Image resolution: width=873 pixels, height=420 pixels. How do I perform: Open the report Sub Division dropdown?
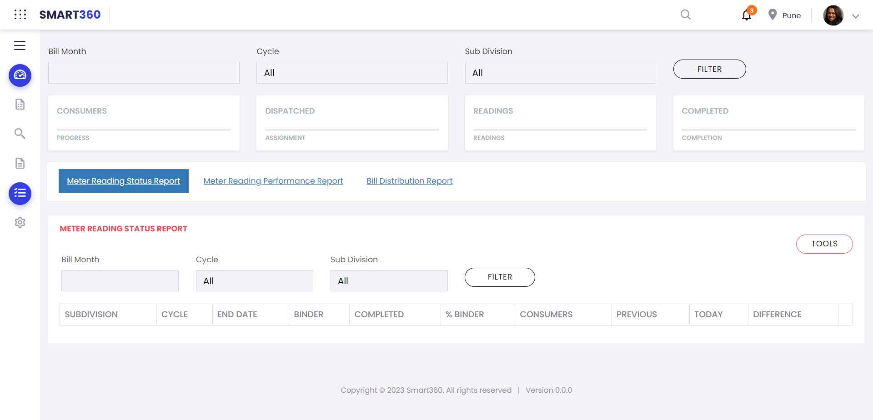coord(389,281)
